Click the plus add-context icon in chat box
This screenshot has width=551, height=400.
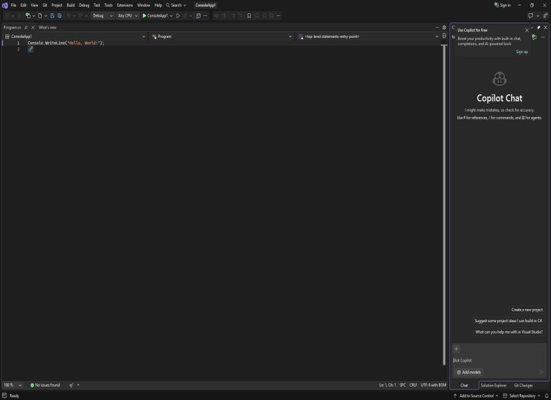pyautogui.click(x=457, y=349)
